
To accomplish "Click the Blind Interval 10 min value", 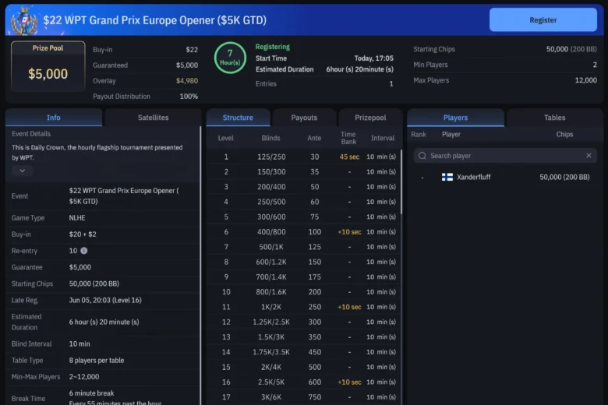I will click(80, 343).
